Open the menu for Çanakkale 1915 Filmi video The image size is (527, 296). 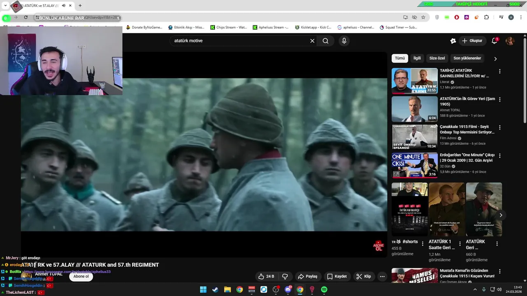[500, 127]
